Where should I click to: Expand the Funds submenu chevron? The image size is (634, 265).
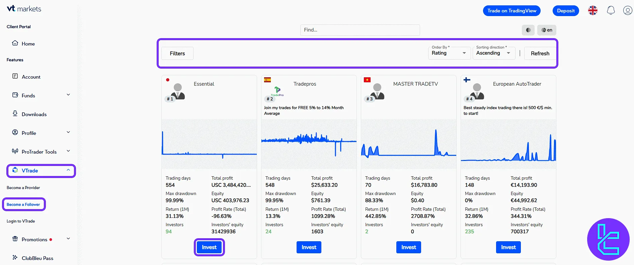pos(68,95)
